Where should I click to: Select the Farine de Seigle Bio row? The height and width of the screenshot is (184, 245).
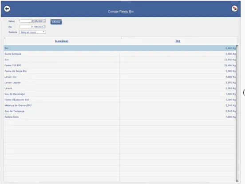click(120, 71)
